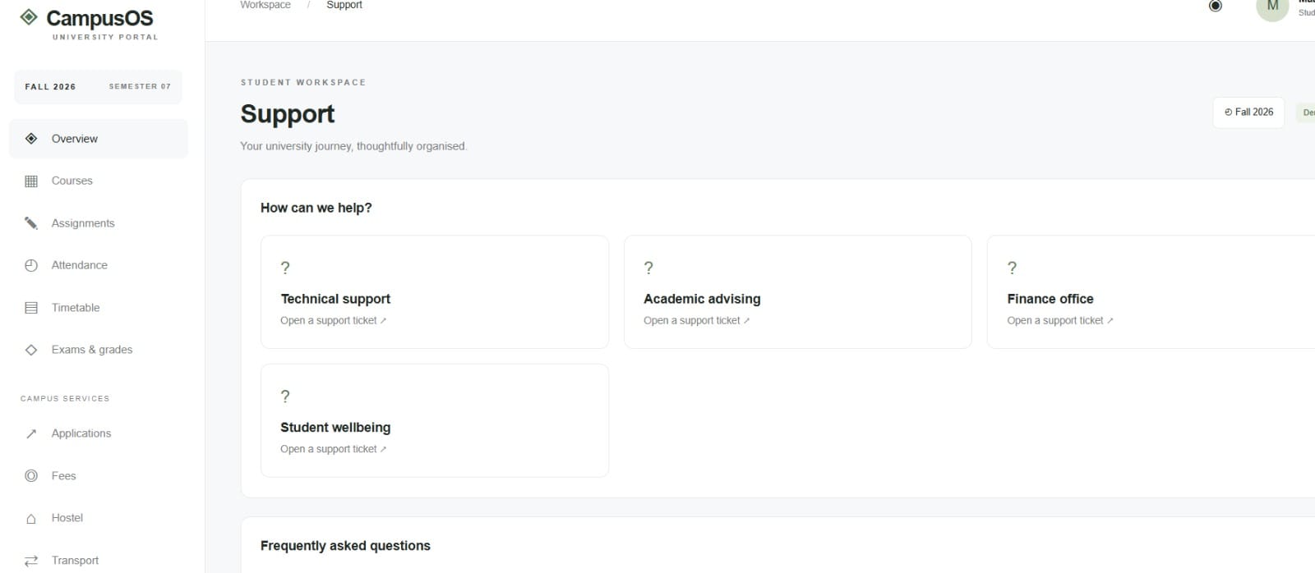The height and width of the screenshot is (573, 1315).
Task: Click the 'Frequently asked questions' heading
Action: point(345,546)
